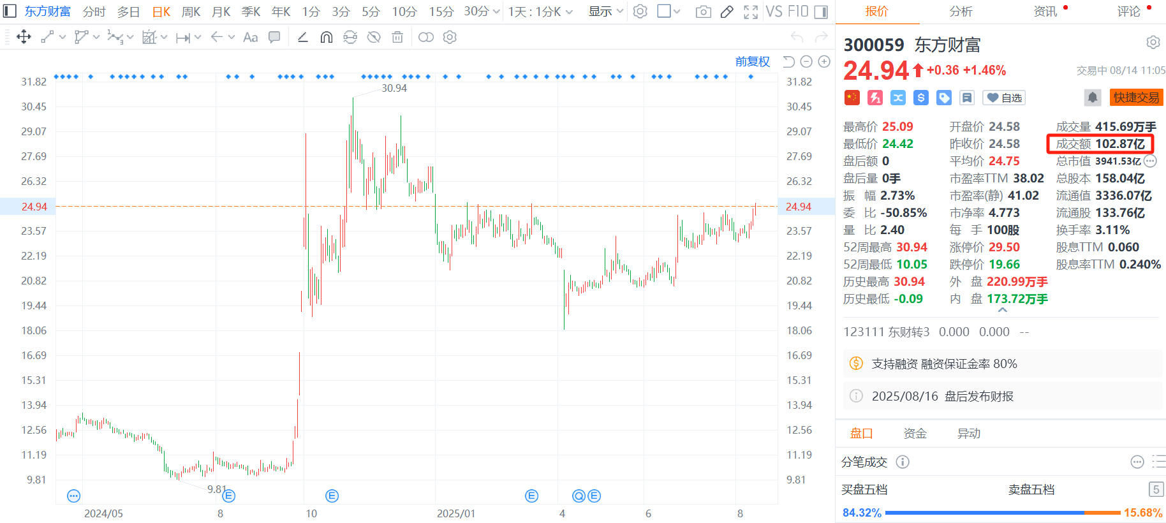This screenshot has width=1166, height=523.
Task: Select the range ruler tool
Action: pyautogui.click(x=183, y=38)
